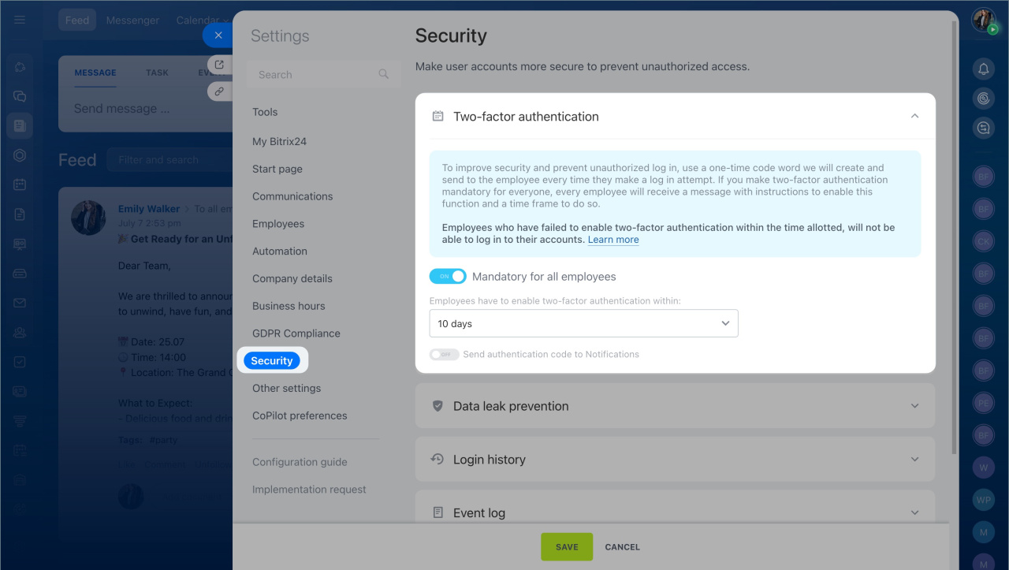Collapse the Two-factor authentication section
This screenshot has height=570, width=1009.
[914, 116]
